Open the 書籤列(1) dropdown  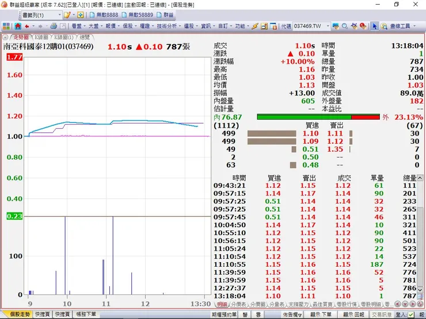pos(59,15)
